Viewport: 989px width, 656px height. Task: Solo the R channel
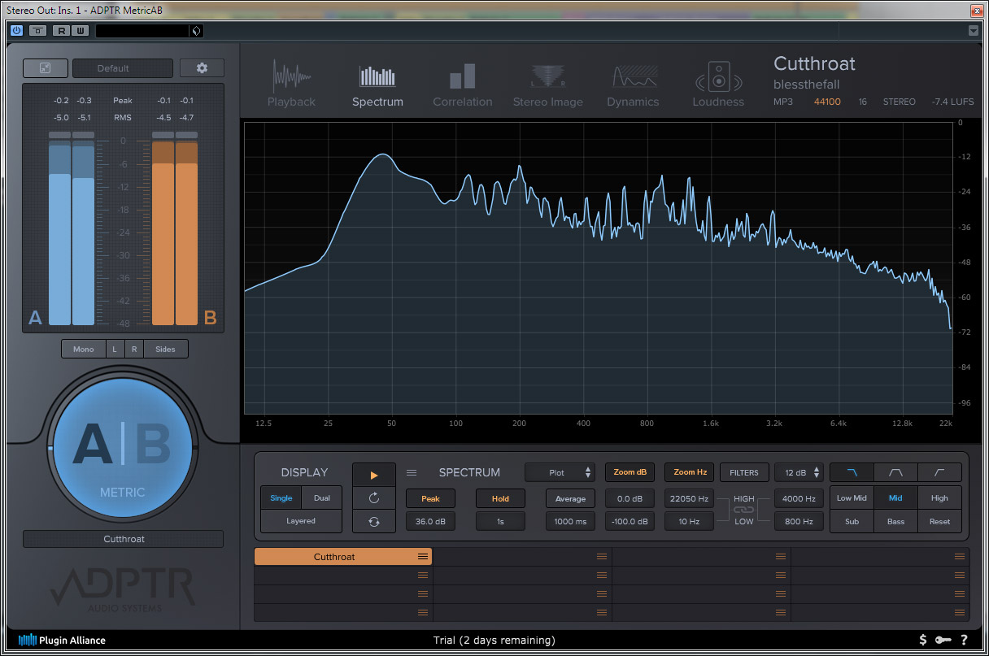click(x=133, y=349)
